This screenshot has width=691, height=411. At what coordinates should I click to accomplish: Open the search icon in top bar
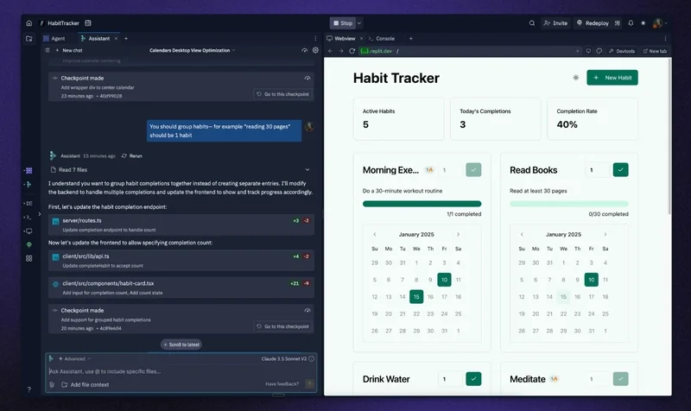(532, 23)
